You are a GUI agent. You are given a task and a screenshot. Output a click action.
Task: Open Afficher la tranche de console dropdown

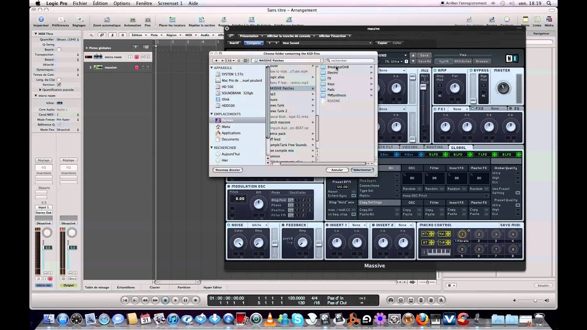291,36
